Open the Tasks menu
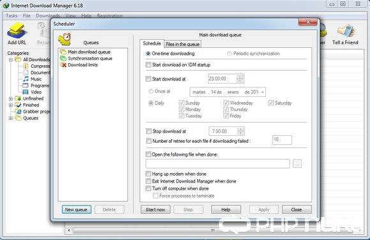 (x=11, y=16)
